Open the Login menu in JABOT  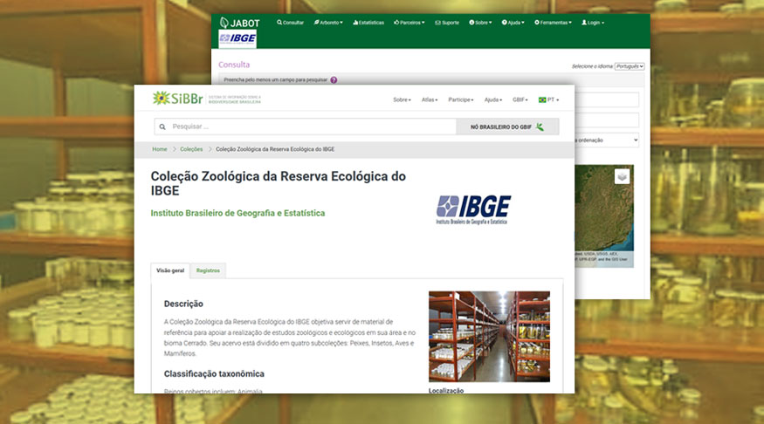click(x=593, y=23)
